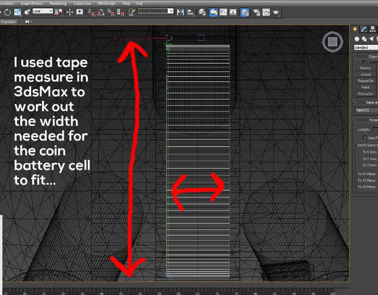The height and width of the screenshot is (295, 378).
Task: Open the Standard helpers type dropdown
Action: pos(365,47)
